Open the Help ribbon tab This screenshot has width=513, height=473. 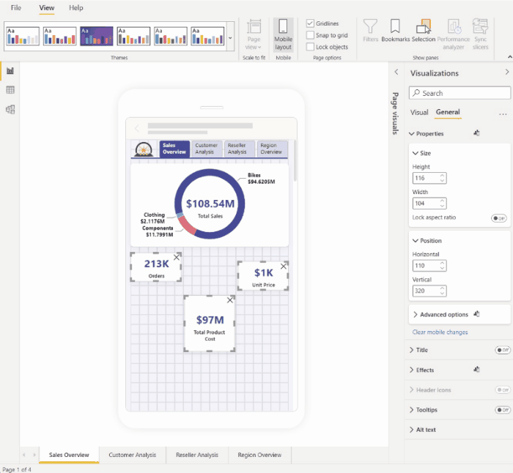(76, 8)
